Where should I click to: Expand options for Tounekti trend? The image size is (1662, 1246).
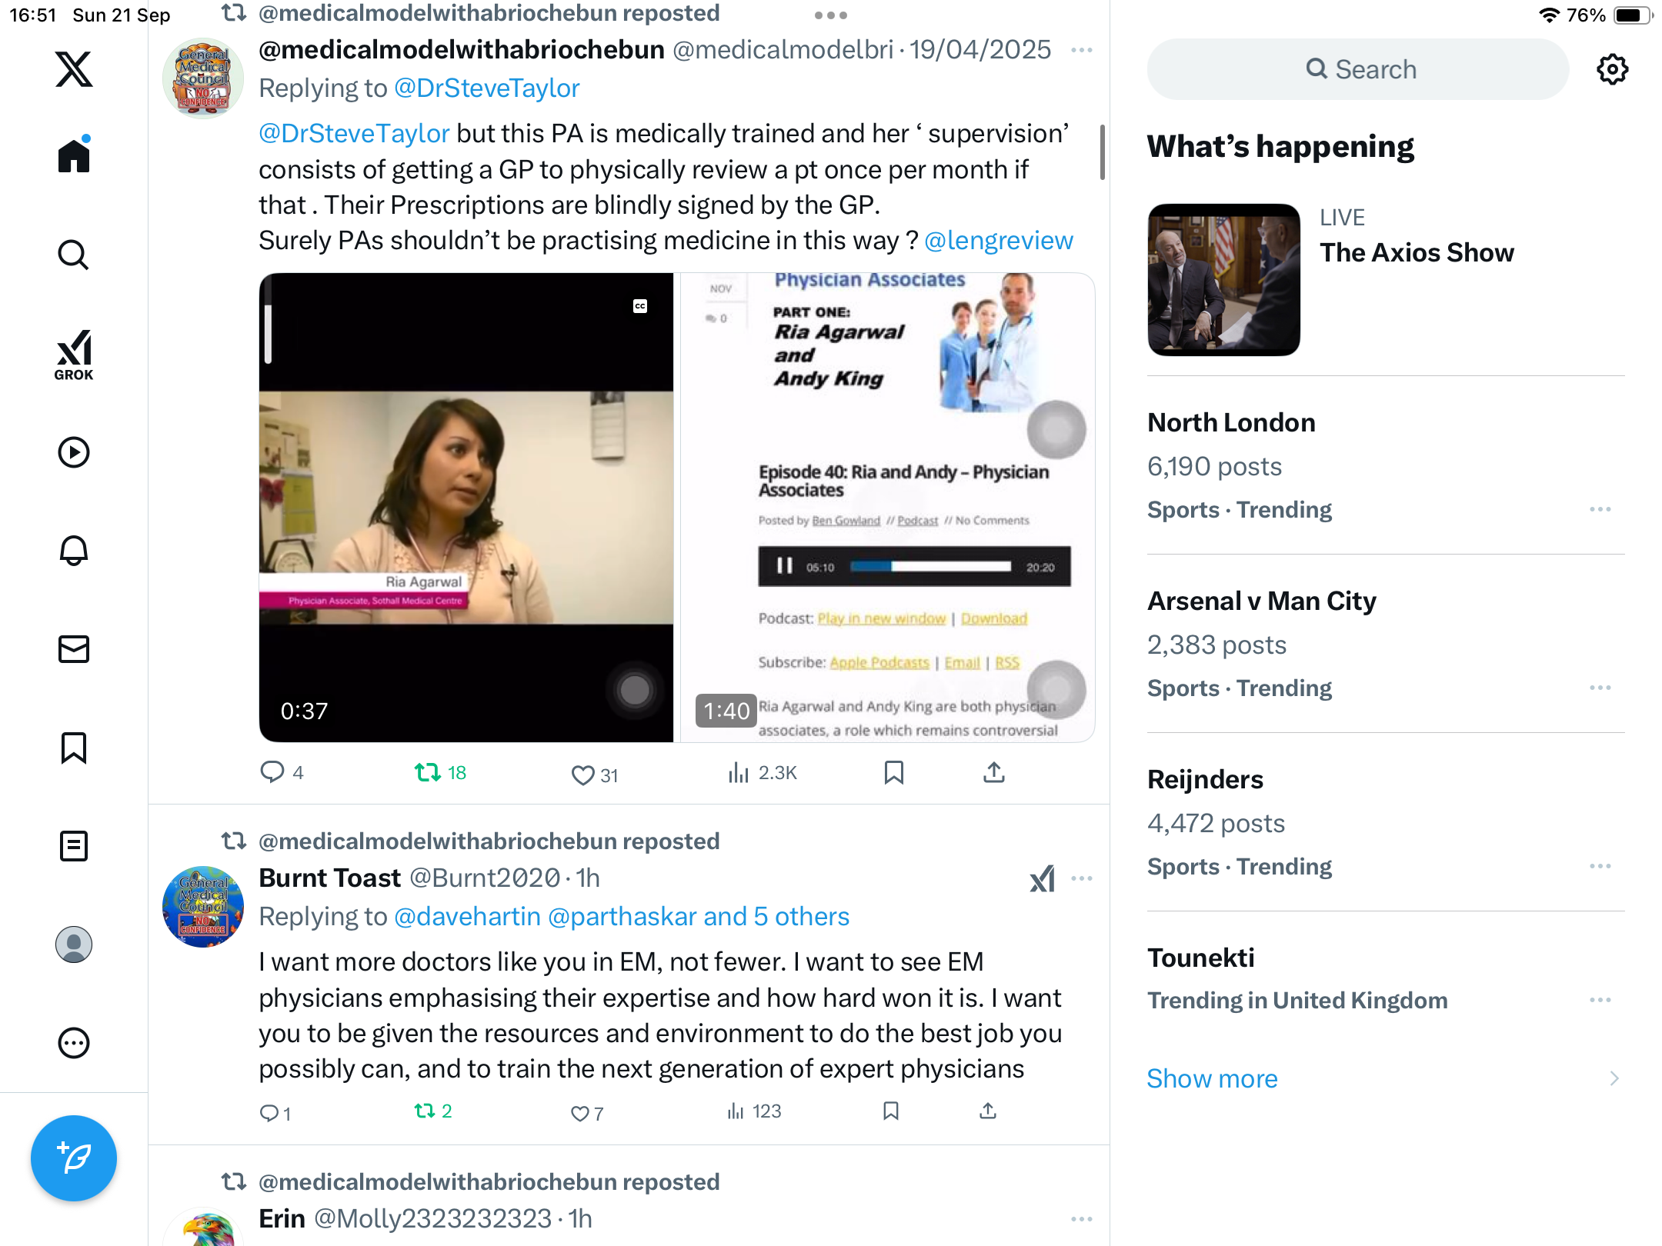[1600, 1000]
